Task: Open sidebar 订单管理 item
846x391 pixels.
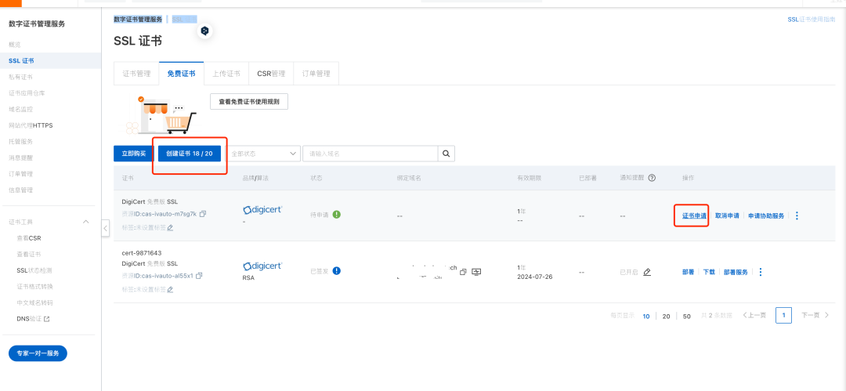Action: click(x=20, y=174)
